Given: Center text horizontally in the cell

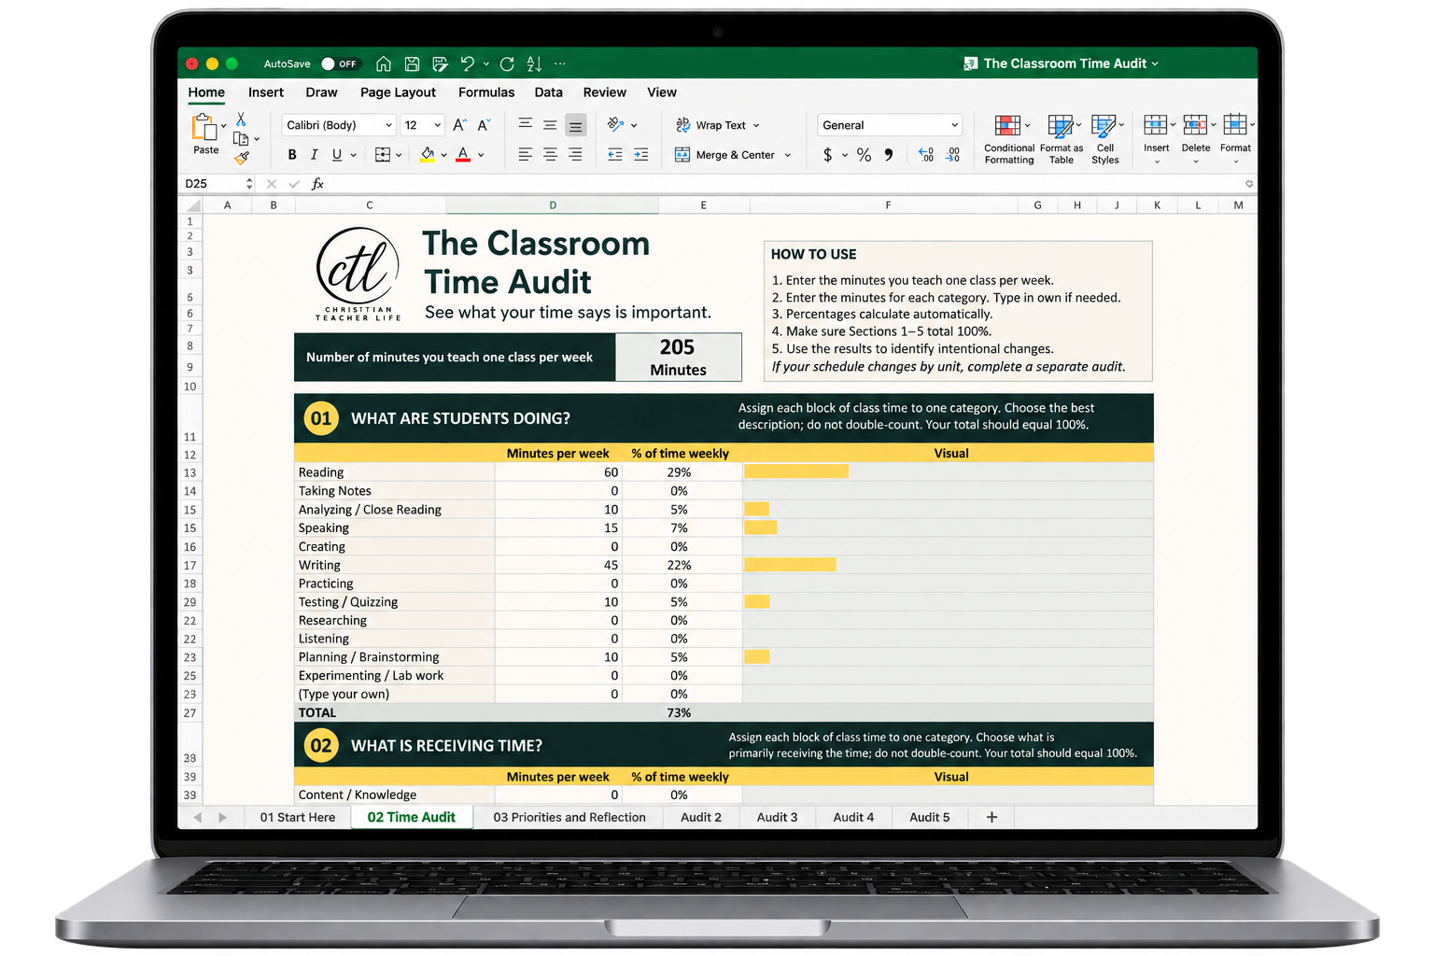Looking at the screenshot, I should point(551,154).
